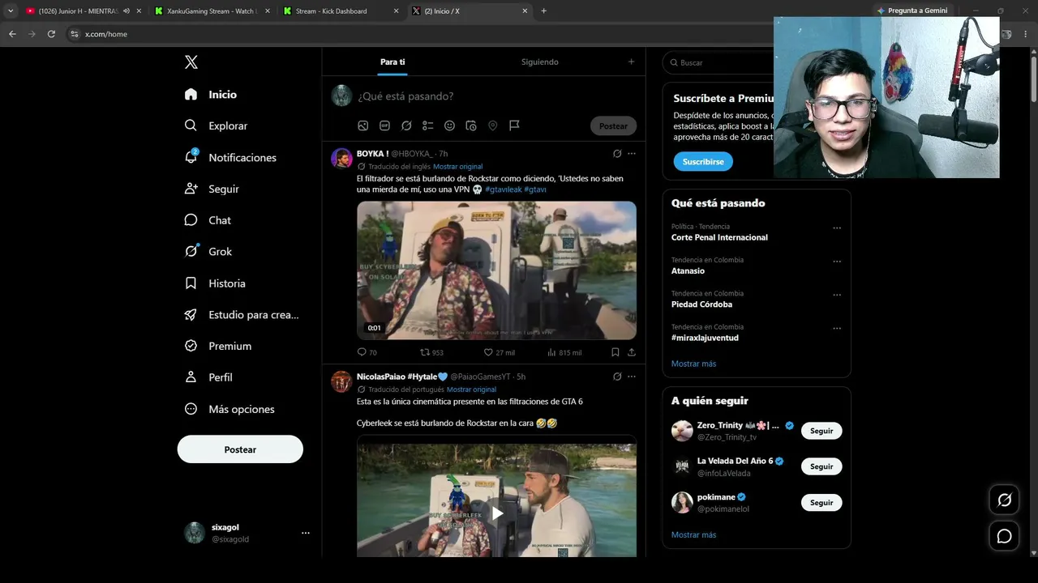Viewport: 1038px width, 583px height.
Task: Open options for #miraxlajuventud trend
Action: pos(837,329)
